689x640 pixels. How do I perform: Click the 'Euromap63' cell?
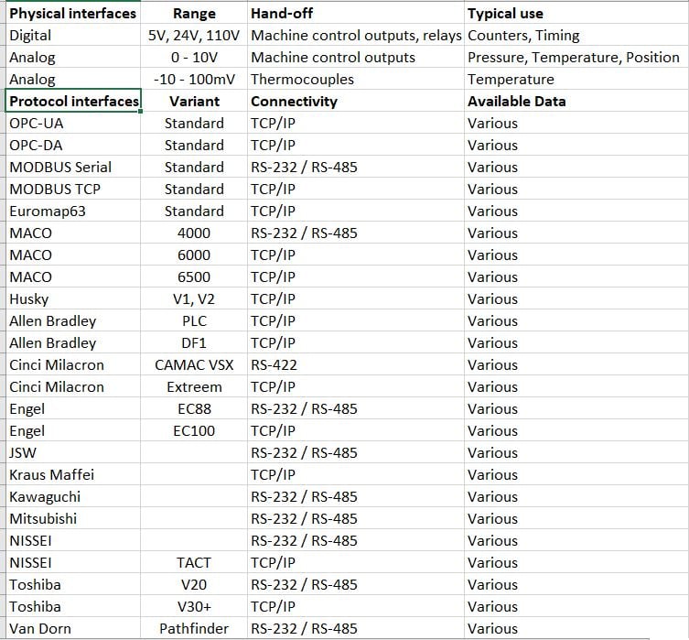point(73,211)
